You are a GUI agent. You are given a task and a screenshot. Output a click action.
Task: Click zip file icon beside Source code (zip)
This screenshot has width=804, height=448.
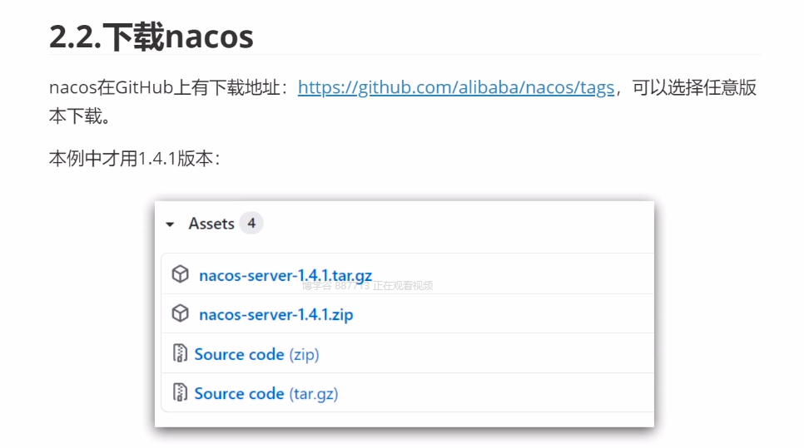click(180, 353)
